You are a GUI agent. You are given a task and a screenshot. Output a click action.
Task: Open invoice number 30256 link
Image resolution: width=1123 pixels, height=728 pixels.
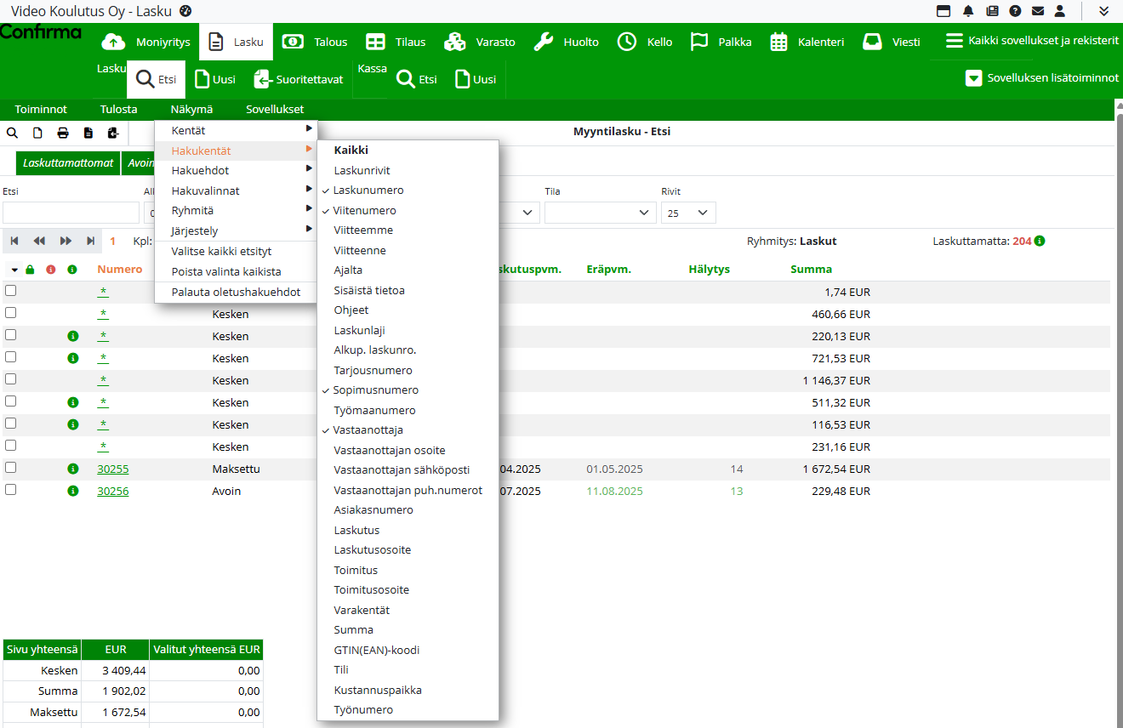113,491
